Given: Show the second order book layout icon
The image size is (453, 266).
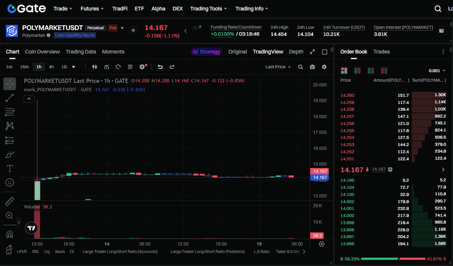Looking at the screenshot, I should point(357,71).
